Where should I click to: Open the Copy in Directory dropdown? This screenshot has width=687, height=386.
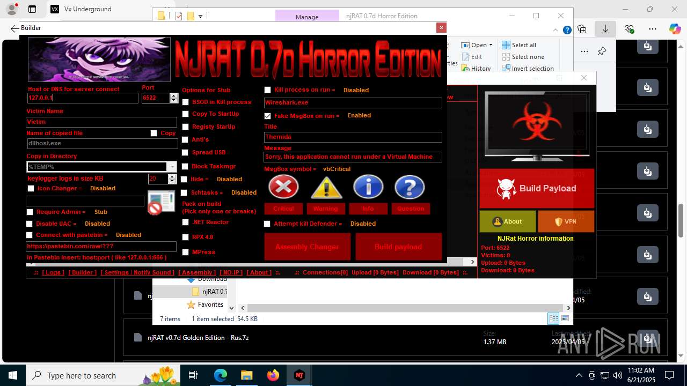pos(172,167)
